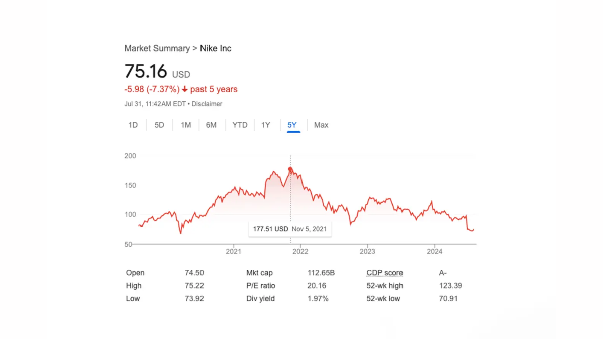Select the 1D time range tab

(x=133, y=125)
